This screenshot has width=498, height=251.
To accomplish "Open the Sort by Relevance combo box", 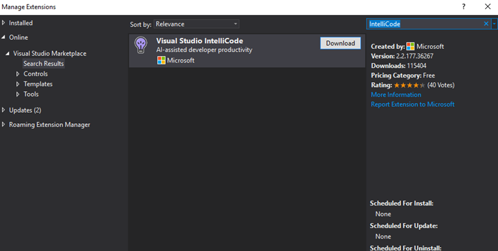I will point(196,24).
